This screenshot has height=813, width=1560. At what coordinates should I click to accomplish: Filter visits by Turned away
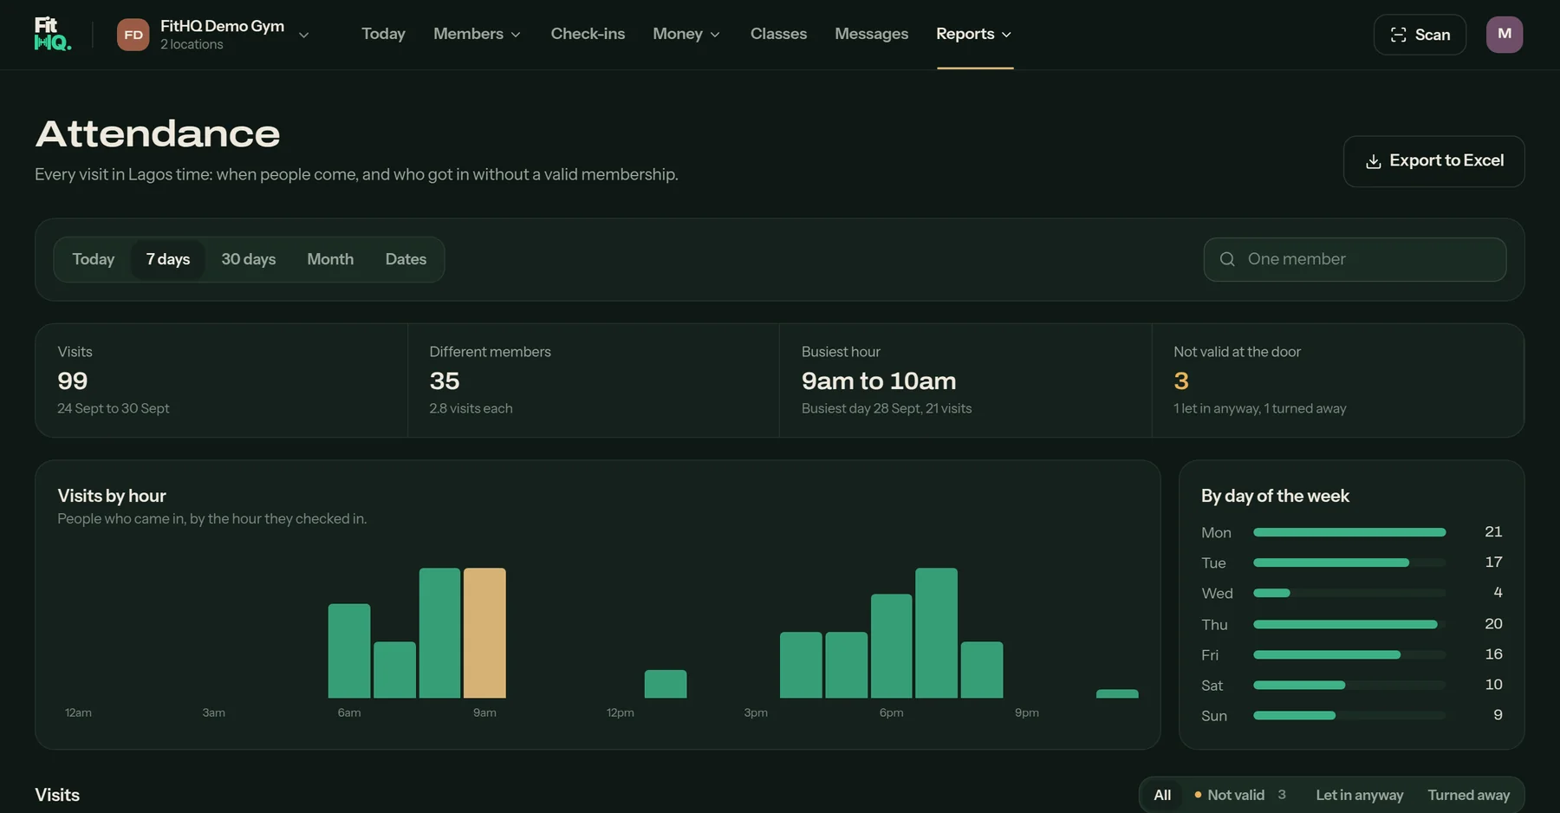tap(1468, 795)
